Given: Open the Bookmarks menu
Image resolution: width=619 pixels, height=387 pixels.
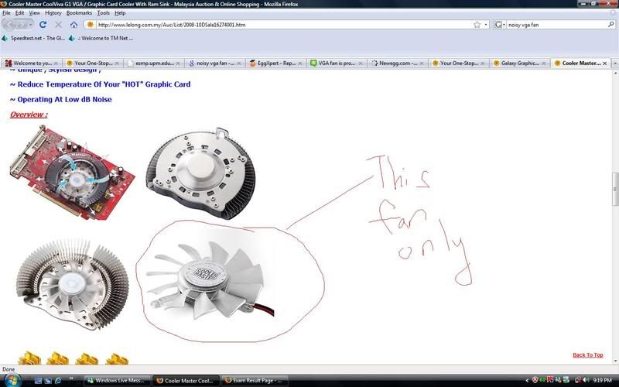Looking at the screenshot, I should click(79, 13).
